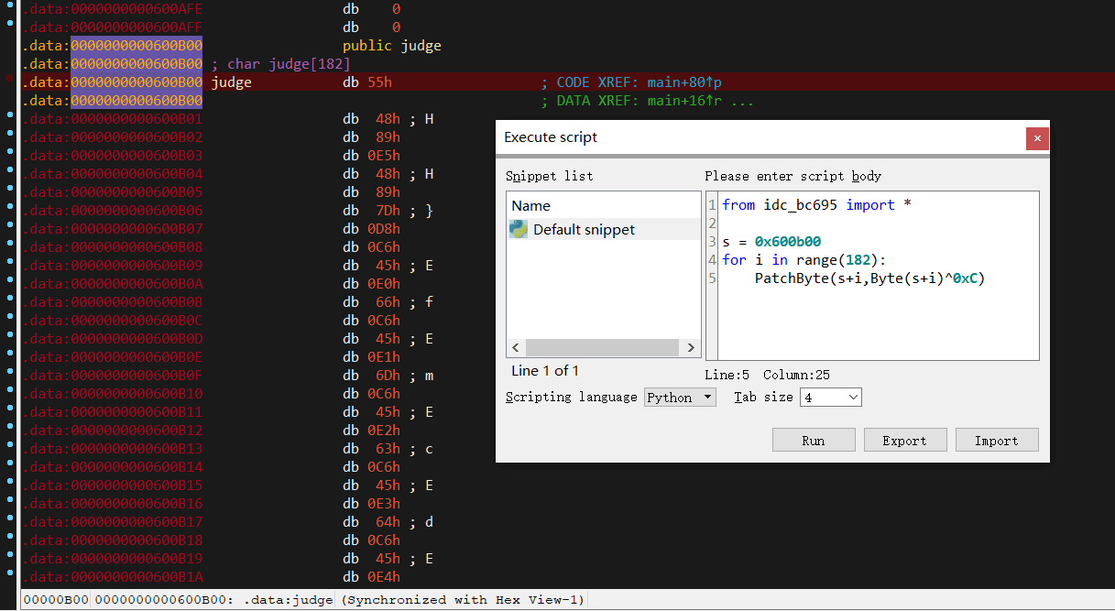Click 'db 0E2h' on row 600B12
The image size is (1115, 611).
[371, 431]
